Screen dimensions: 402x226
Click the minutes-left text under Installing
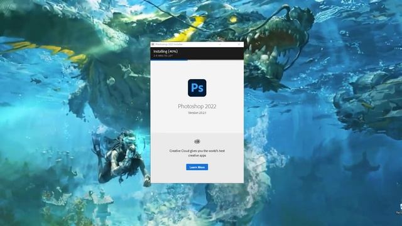tap(163, 56)
